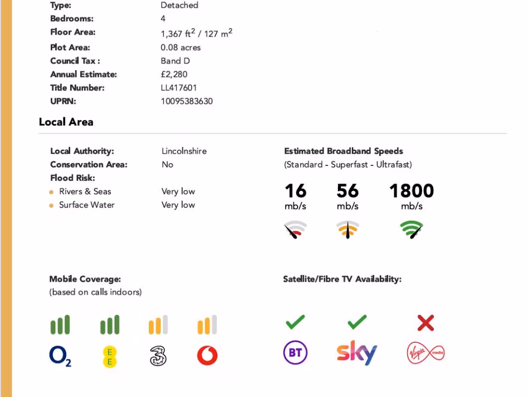Click the Rivers & Seas flood risk item
Screen dimensions: 529x397
[x=85, y=191]
